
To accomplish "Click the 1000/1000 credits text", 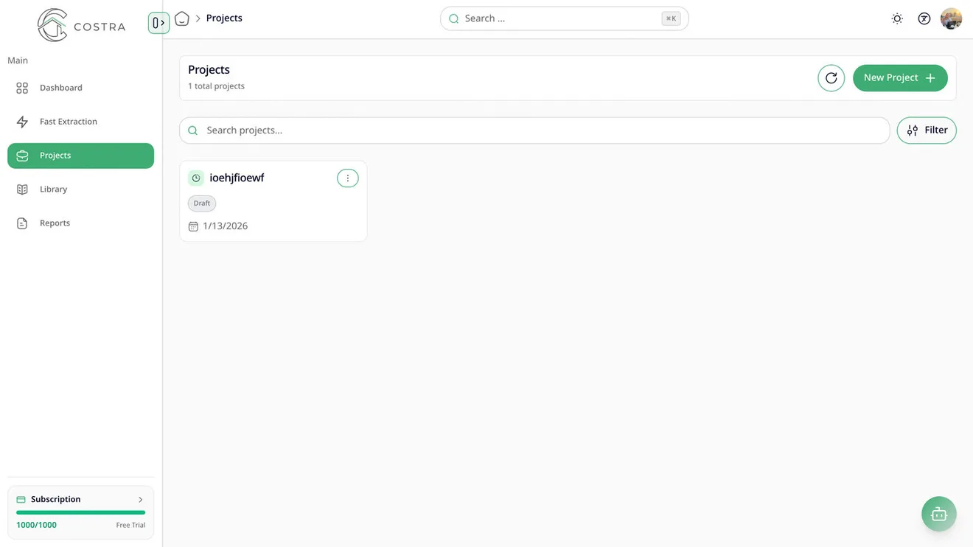I will [36, 525].
